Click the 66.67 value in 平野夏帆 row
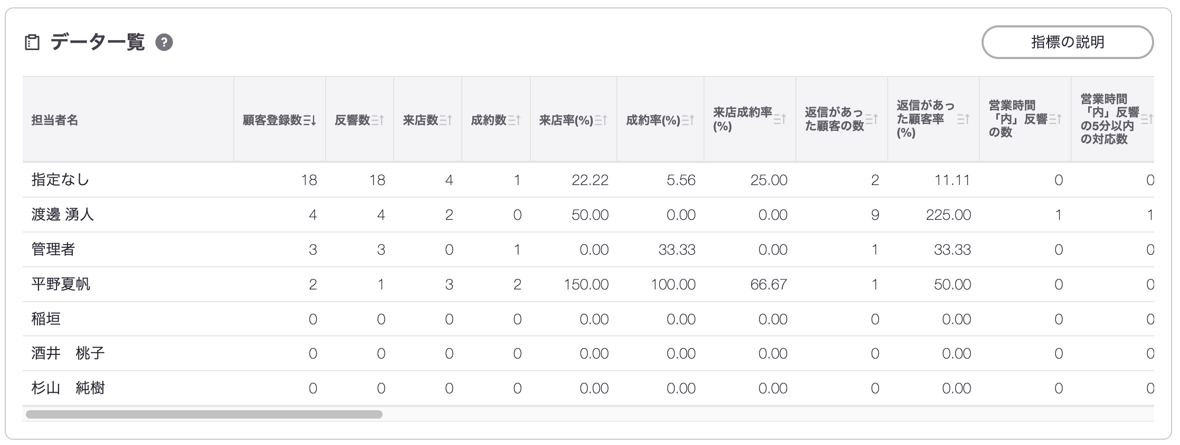 769,285
